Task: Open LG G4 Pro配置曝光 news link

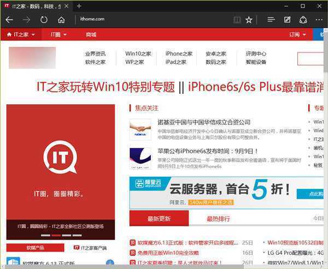Action: click(x=295, y=253)
